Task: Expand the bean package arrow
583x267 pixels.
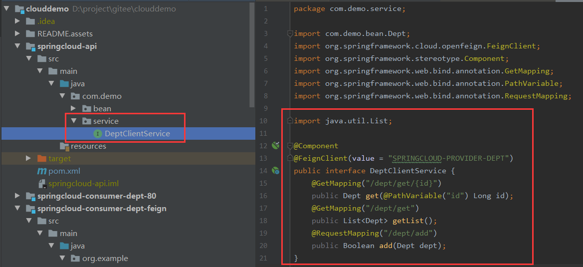Action: [x=74, y=109]
